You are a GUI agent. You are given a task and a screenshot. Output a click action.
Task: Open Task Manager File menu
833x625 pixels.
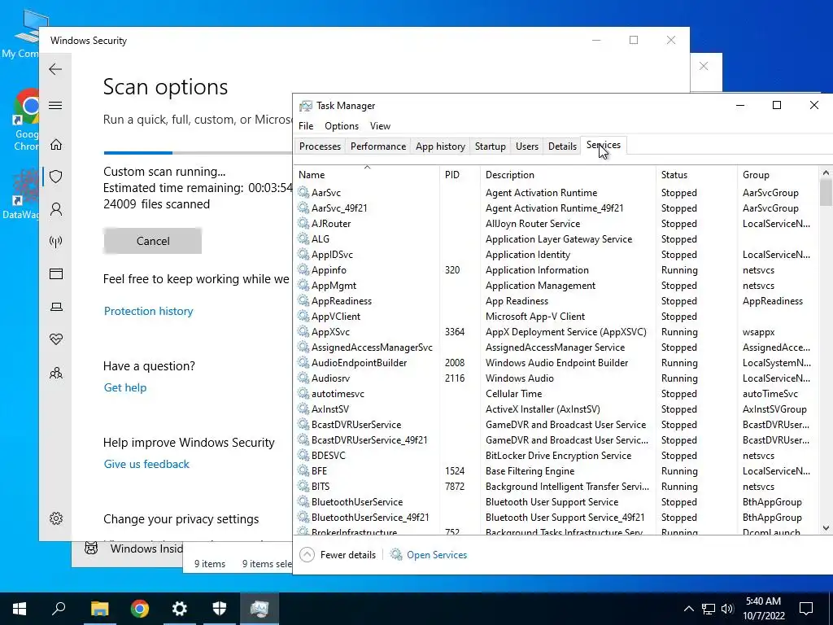[306, 126]
